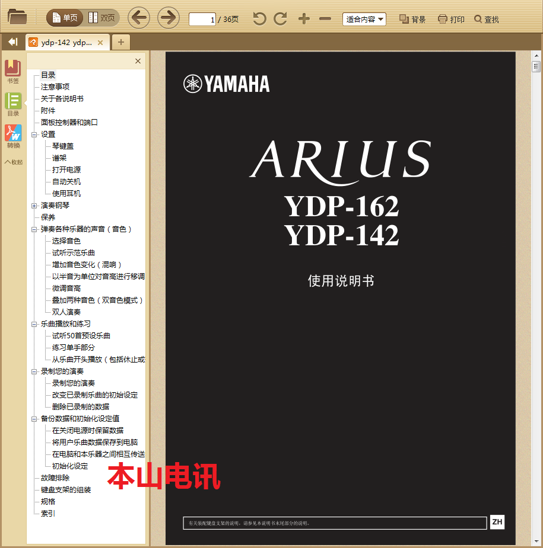Click the scrollbar down arrow

tap(536, 541)
